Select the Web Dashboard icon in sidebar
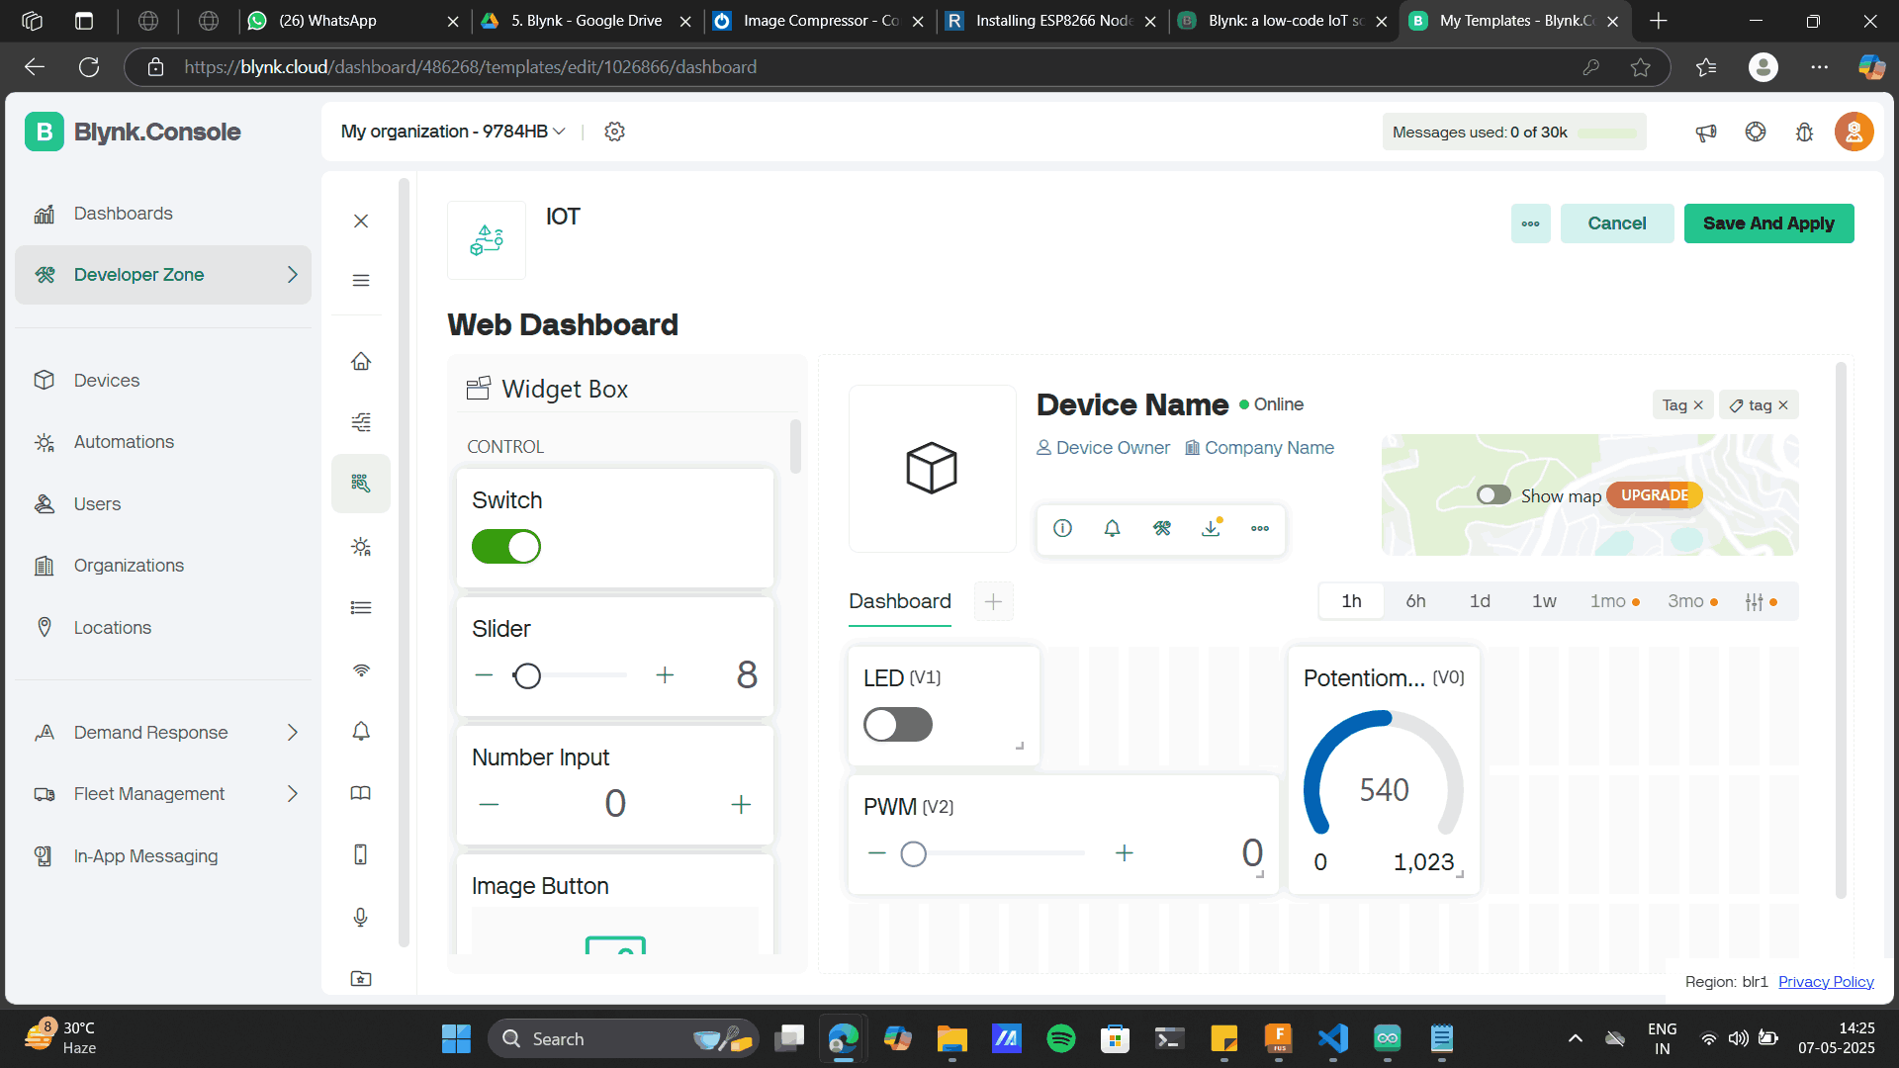 [361, 484]
